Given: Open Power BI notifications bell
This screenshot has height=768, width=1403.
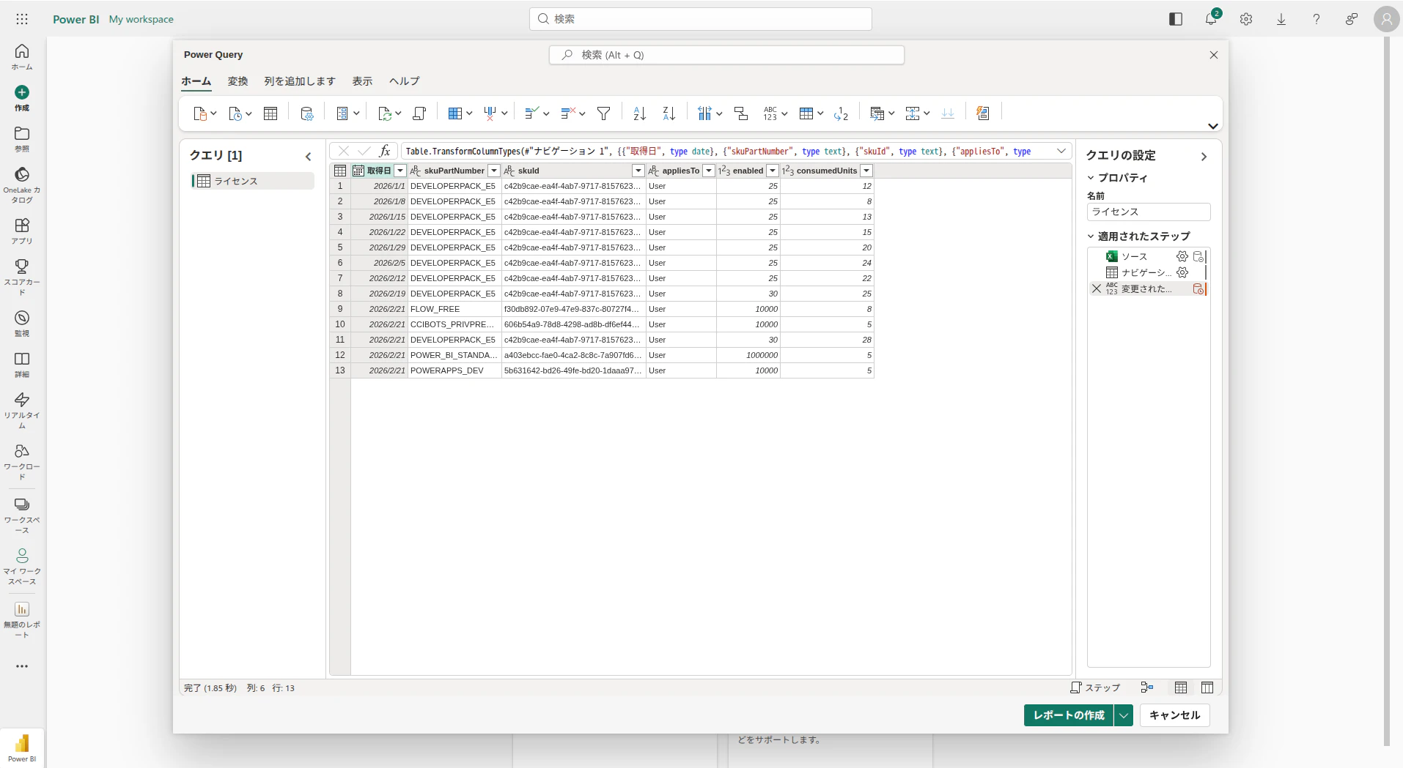Looking at the screenshot, I should (x=1211, y=19).
